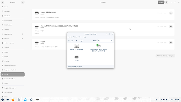Open Sharing settings
Screen dimensions: 181x102
[x=13, y=47]
